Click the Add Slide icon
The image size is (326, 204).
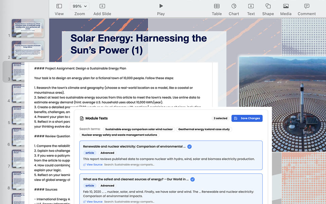(x=102, y=6)
